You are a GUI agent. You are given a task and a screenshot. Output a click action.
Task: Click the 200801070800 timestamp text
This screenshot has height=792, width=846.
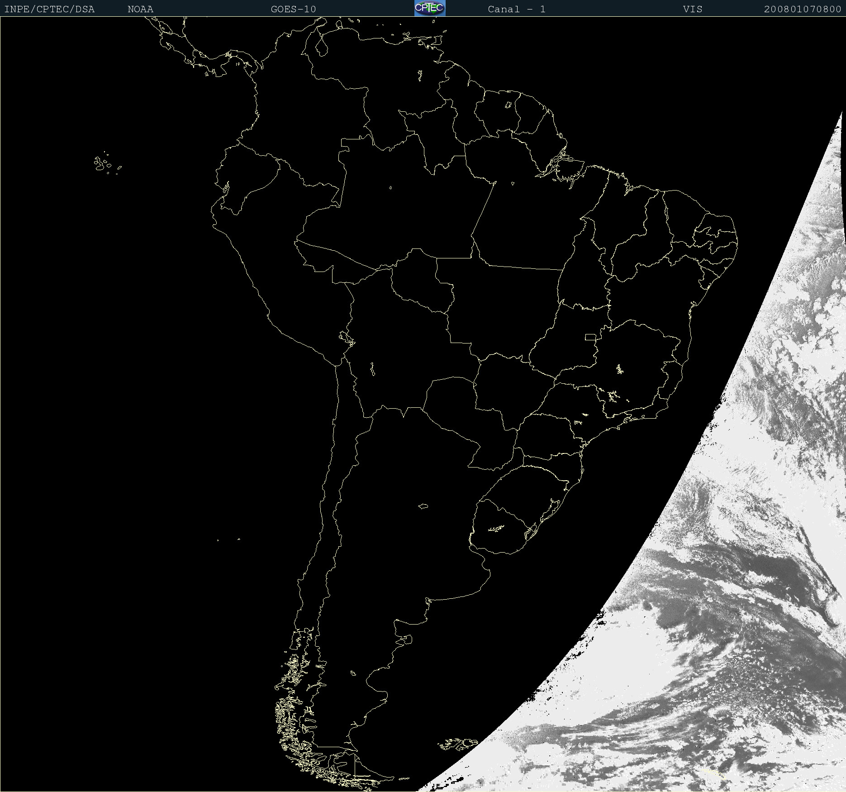pyautogui.click(x=803, y=9)
